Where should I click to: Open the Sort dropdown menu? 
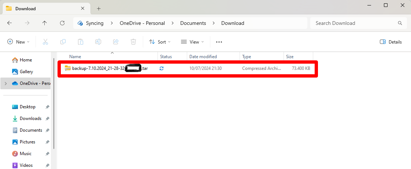coord(160,42)
